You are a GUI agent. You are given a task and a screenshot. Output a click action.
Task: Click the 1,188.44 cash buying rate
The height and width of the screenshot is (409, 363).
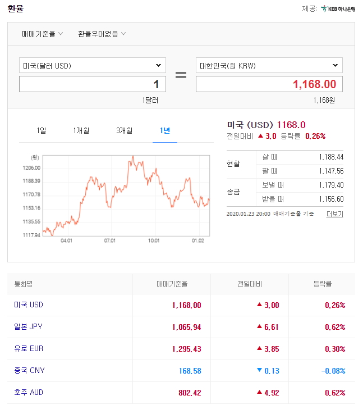(331, 157)
